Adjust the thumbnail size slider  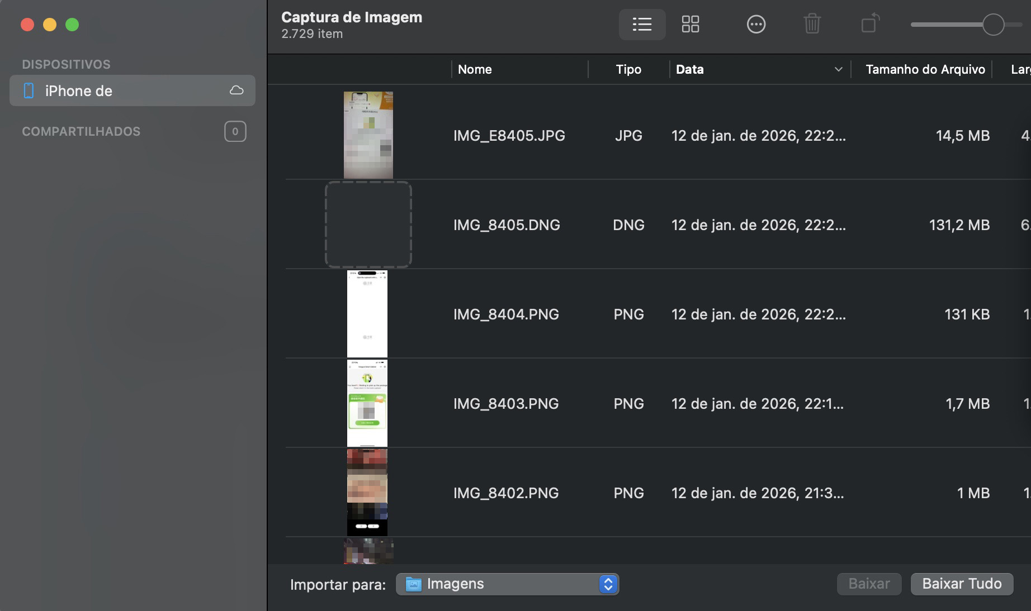[x=991, y=24]
